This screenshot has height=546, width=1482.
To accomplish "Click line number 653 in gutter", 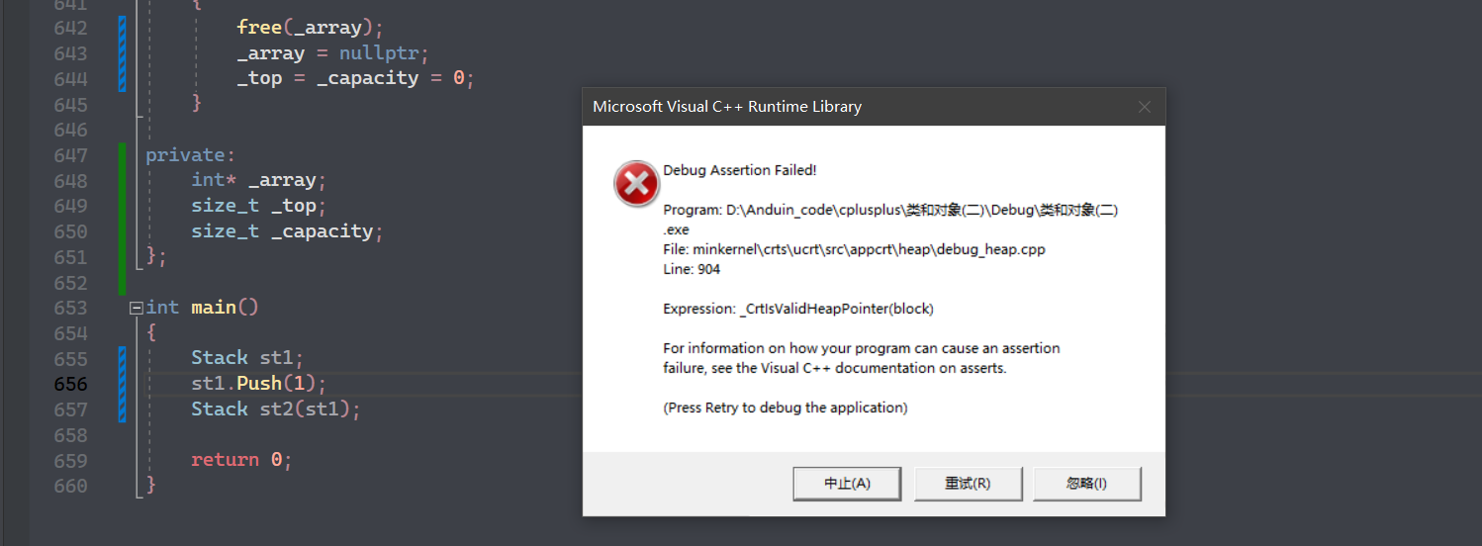I will (70, 308).
